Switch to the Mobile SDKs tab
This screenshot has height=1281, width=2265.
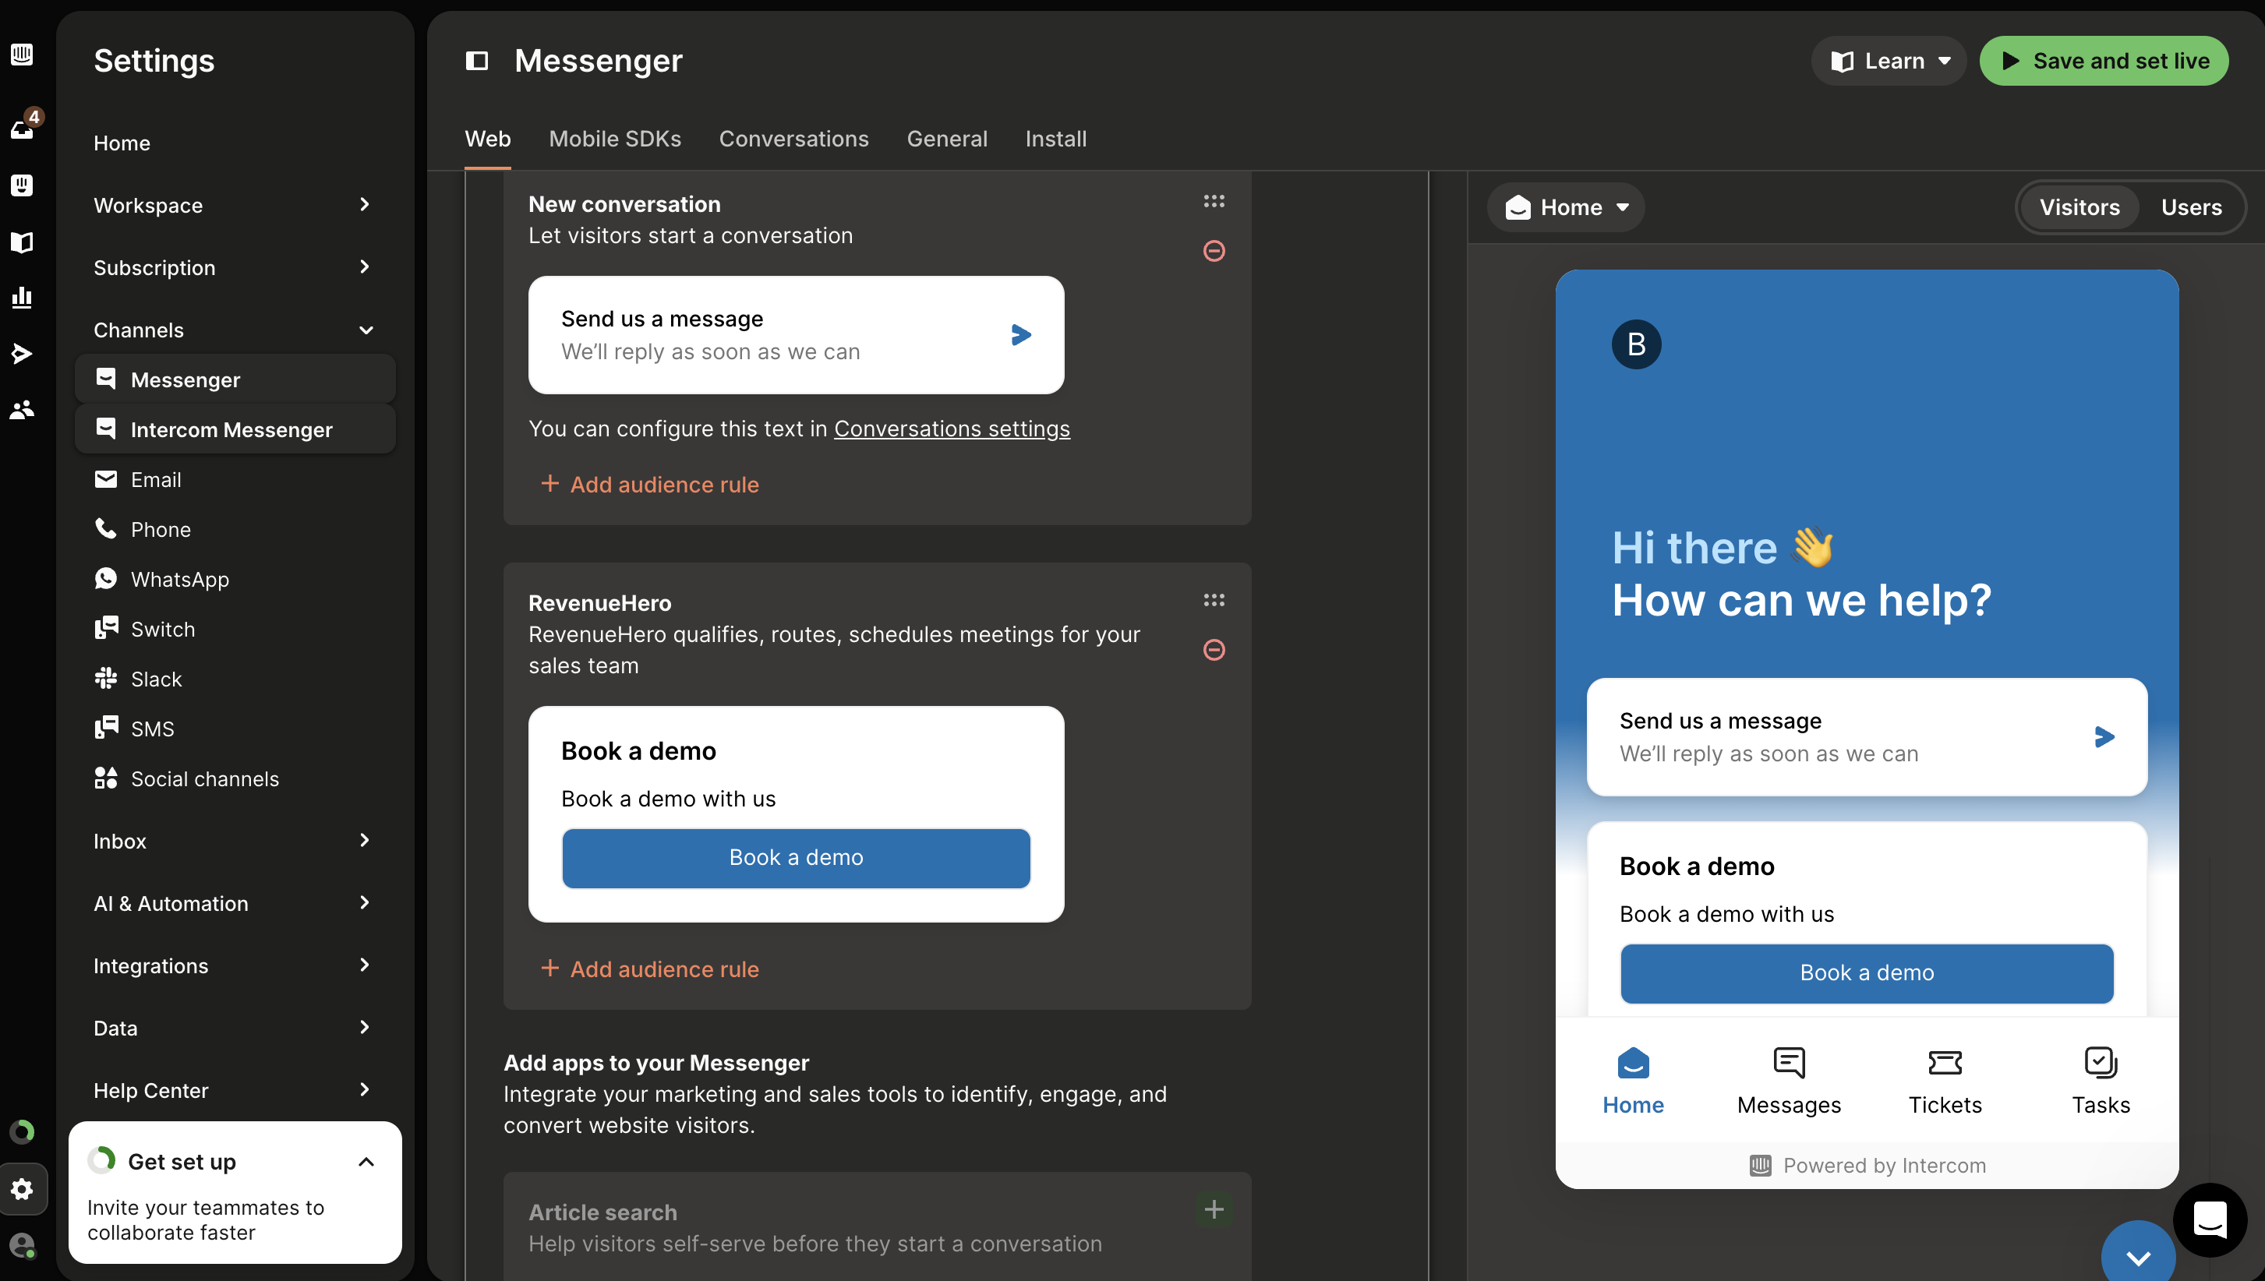pyautogui.click(x=614, y=139)
